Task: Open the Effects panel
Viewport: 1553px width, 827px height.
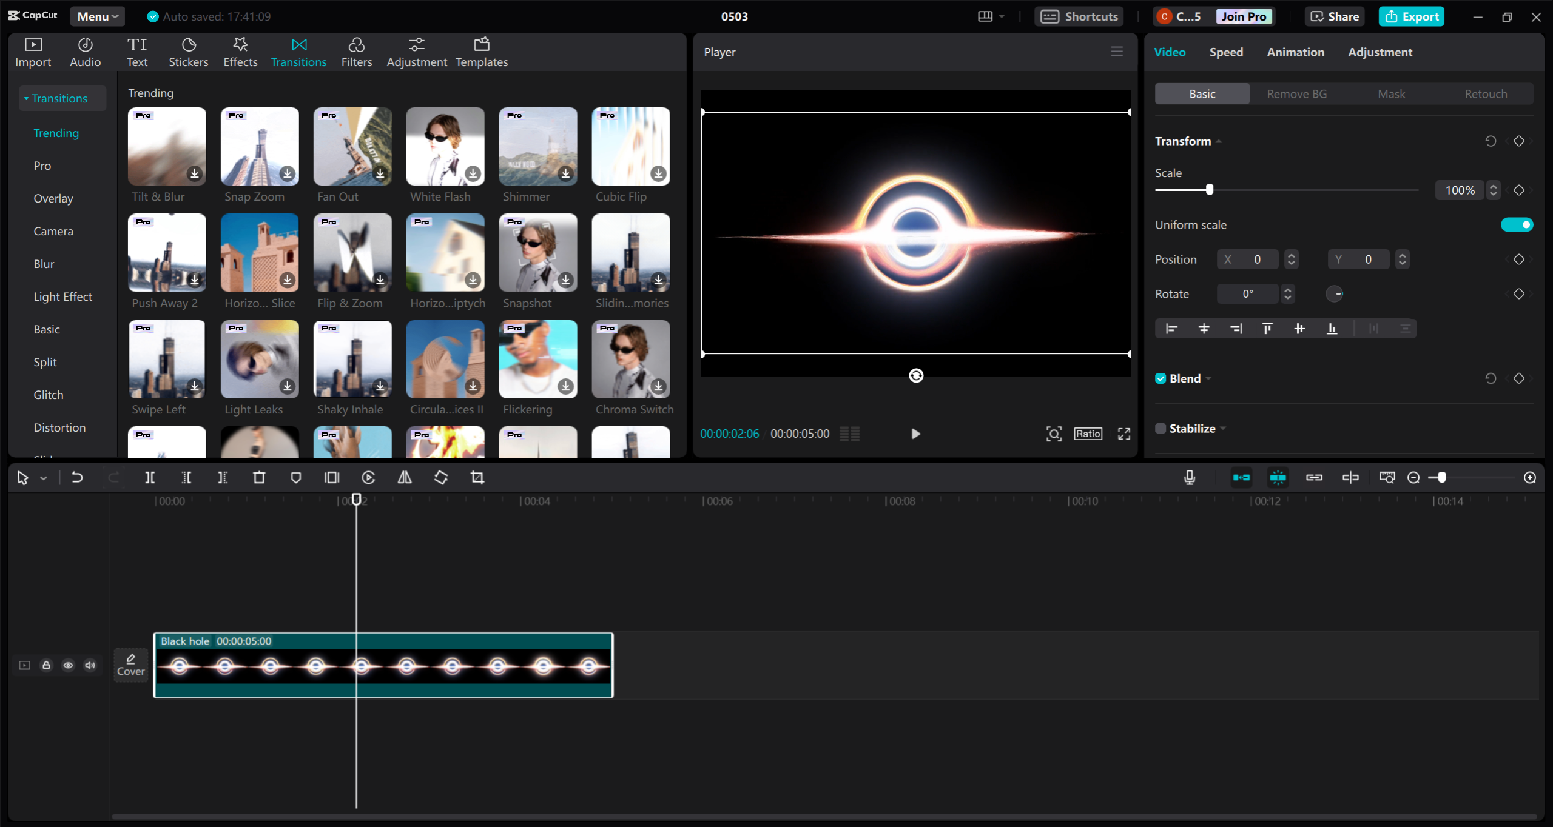Action: click(x=240, y=52)
